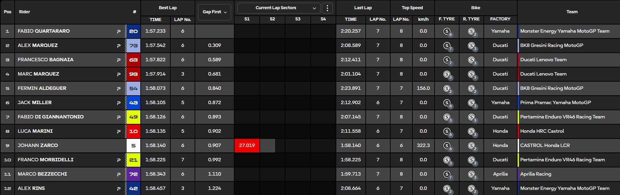Open the three-dot options menu
The width and height of the screenshot is (620, 195).
(327, 8)
